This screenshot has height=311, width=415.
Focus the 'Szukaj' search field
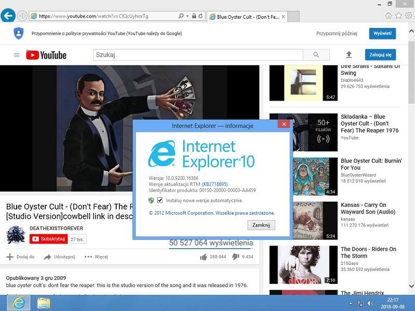(x=198, y=55)
